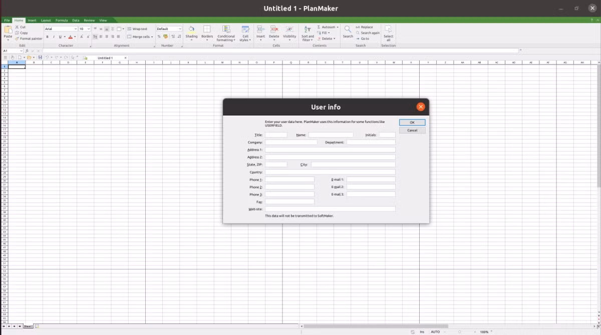Activate the Format painter tool
The height and width of the screenshot is (335, 601).
pyautogui.click(x=29, y=38)
